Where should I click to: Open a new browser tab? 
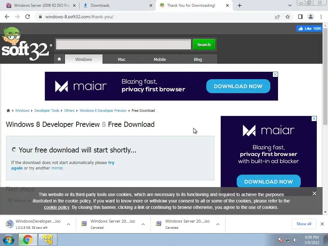coord(240,5)
